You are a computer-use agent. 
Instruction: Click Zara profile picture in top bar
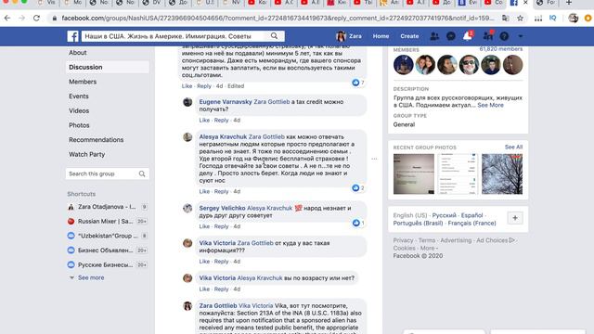341,36
